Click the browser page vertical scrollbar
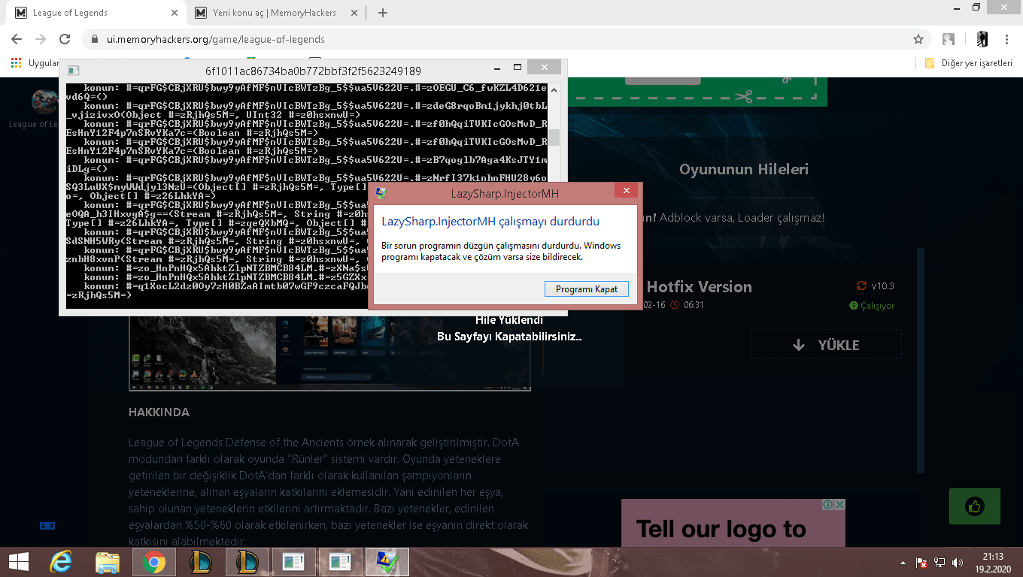The width and height of the screenshot is (1023, 577). (919, 361)
